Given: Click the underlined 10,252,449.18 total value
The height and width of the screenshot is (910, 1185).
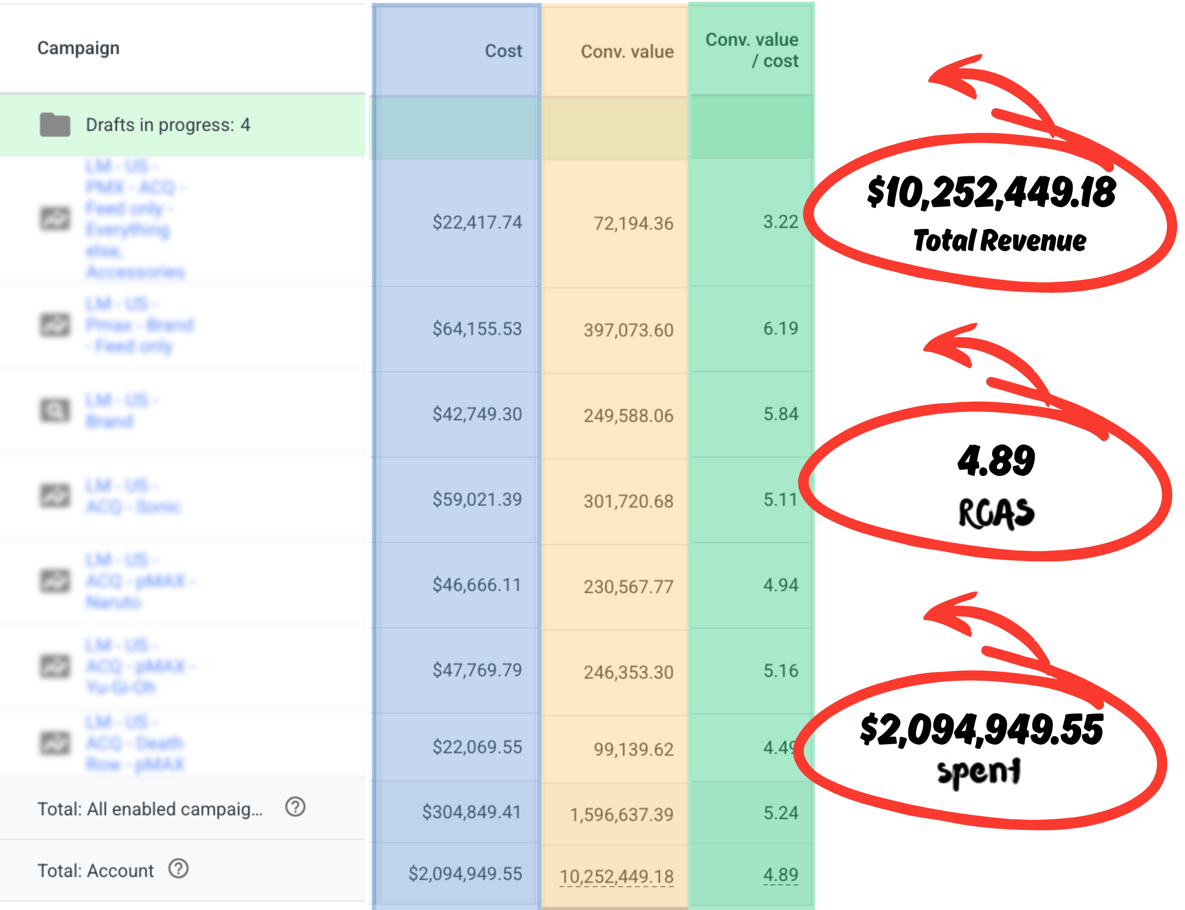Looking at the screenshot, I should click(x=616, y=876).
